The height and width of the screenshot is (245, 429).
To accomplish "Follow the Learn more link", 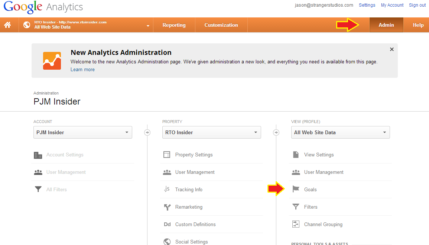I will pyautogui.click(x=82, y=70).
